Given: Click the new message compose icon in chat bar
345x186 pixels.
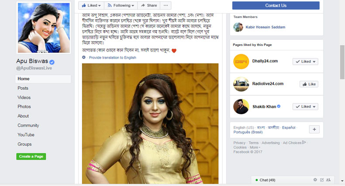Looking at the screenshot, I should (x=322, y=180).
